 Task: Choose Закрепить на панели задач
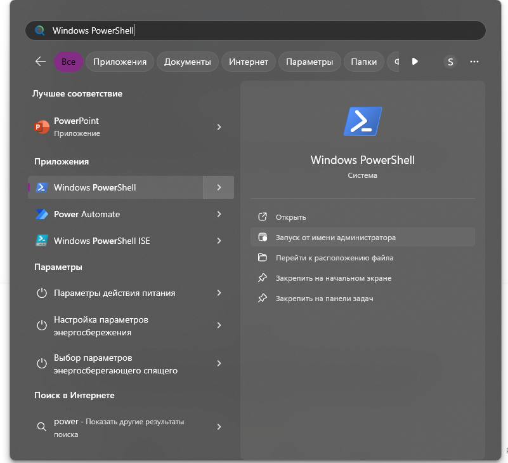pyautogui.click(x=324, y=299)
